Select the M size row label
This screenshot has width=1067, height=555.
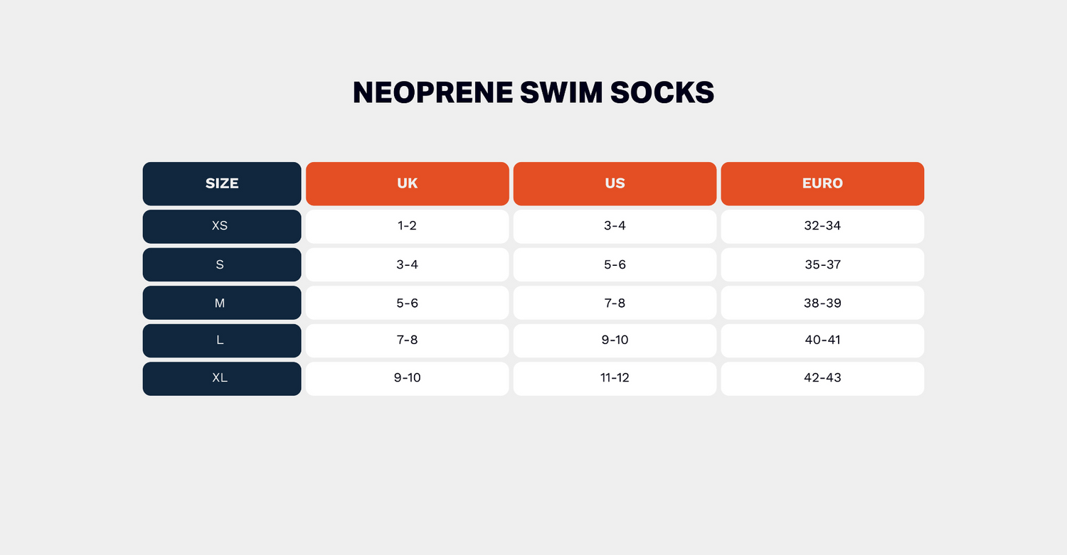222,303
